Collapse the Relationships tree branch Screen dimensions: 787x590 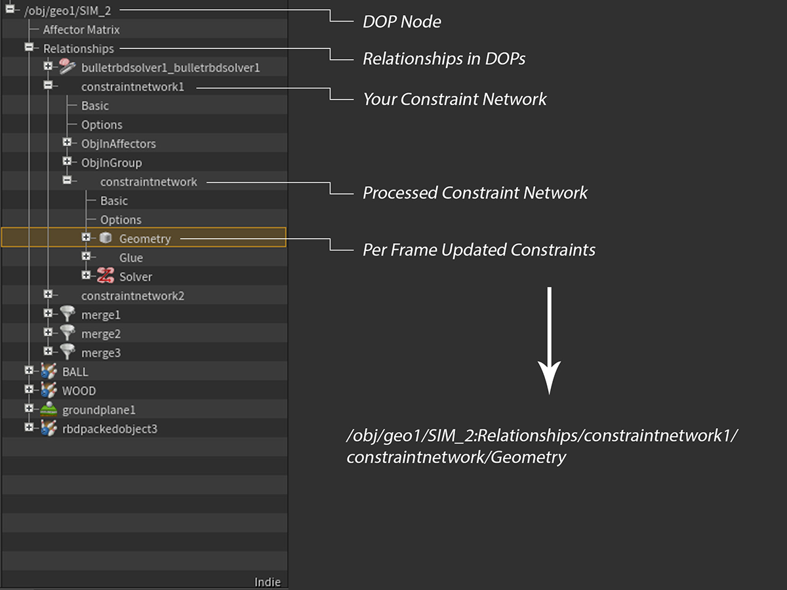click(x=29, y=48)
